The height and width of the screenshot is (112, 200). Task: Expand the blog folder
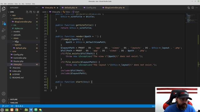pos(17,41)
